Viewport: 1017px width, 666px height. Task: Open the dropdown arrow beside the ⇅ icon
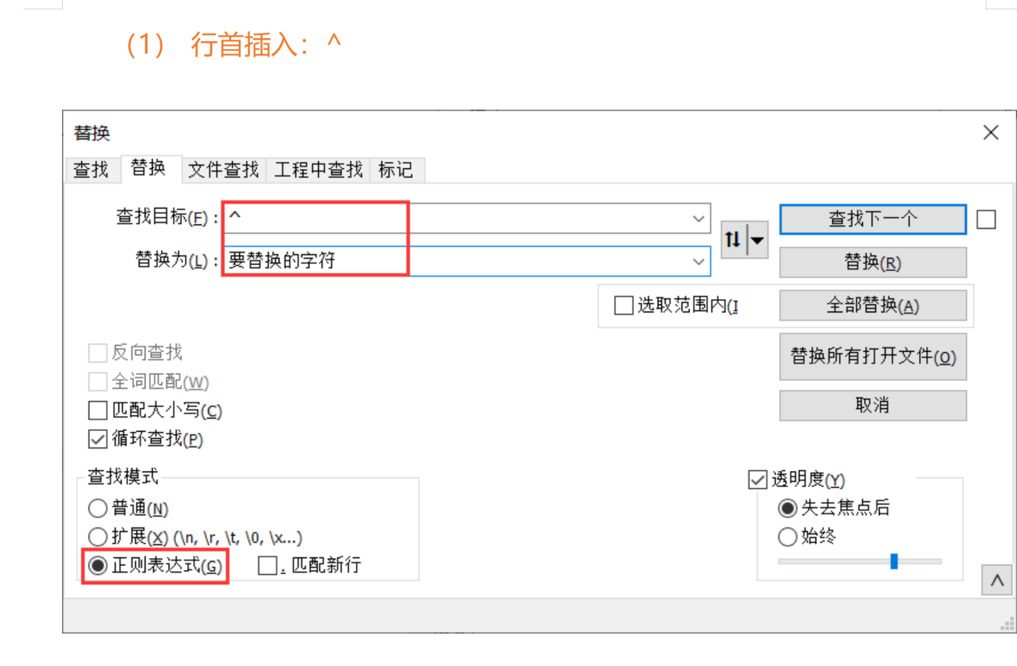click(758, 240)
